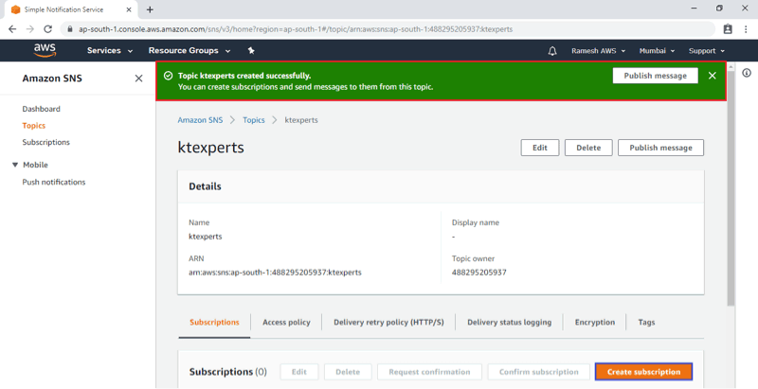Collapse the Mobile section in sidebar

pos(15,165)
